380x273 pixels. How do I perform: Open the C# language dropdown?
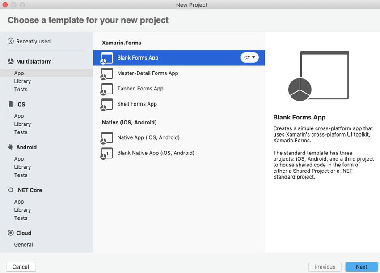tap(249, 58)
